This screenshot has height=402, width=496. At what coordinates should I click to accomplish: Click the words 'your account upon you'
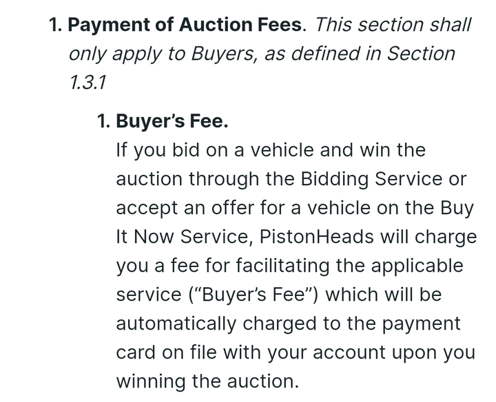point(371,353)
